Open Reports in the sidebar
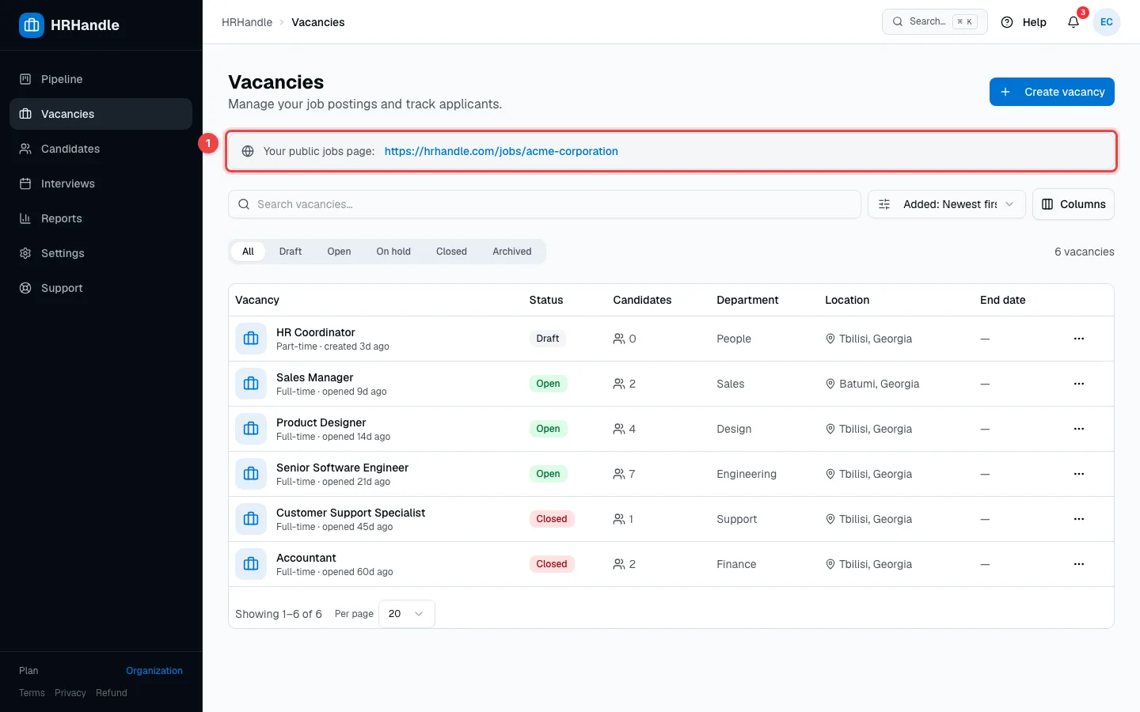Image resolution: width=1140 pixels, height=712 pixels. pyautogui.click(x=101, y=218)
